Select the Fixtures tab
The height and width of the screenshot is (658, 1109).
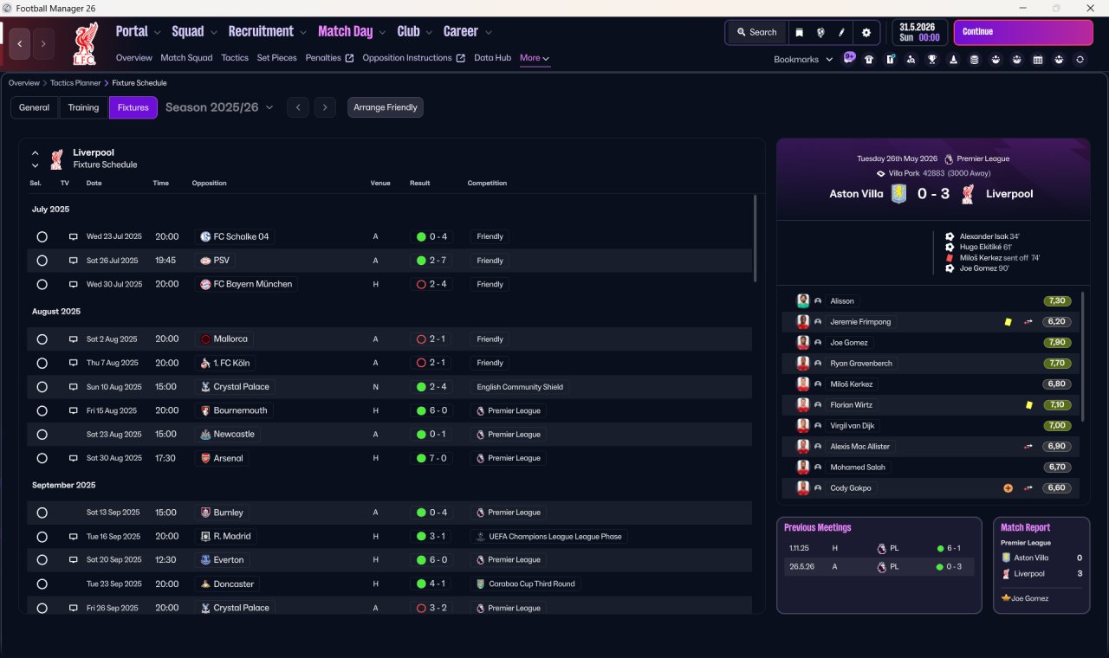tap(133, 107)
